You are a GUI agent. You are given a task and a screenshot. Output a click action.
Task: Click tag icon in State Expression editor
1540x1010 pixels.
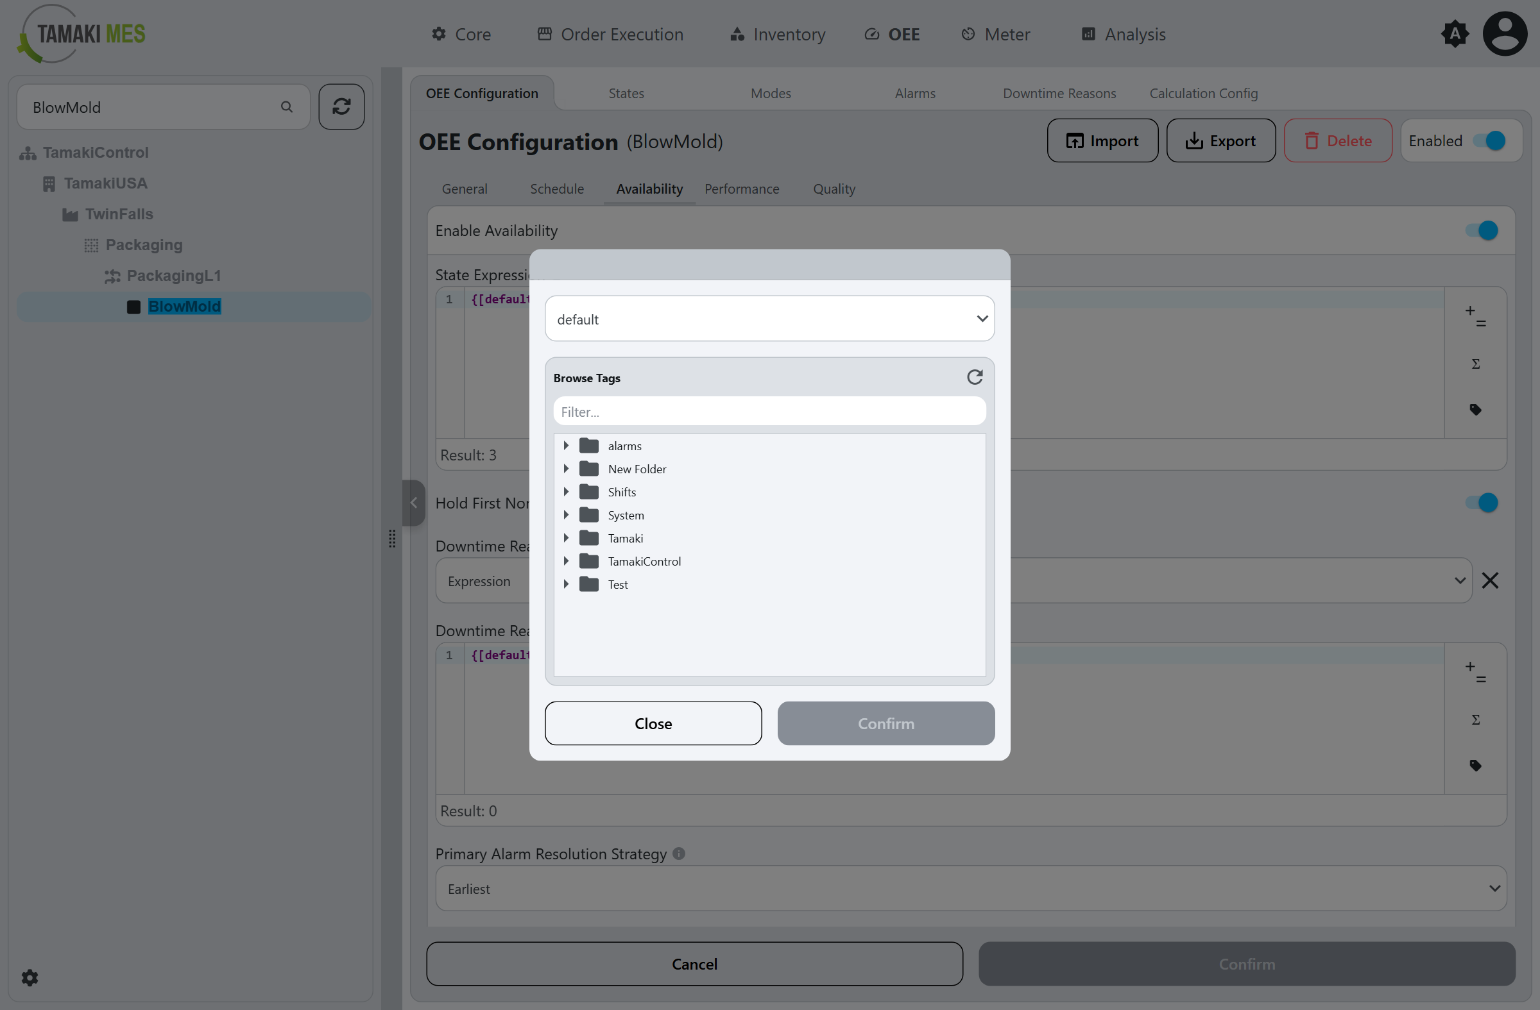[1476, 409]
